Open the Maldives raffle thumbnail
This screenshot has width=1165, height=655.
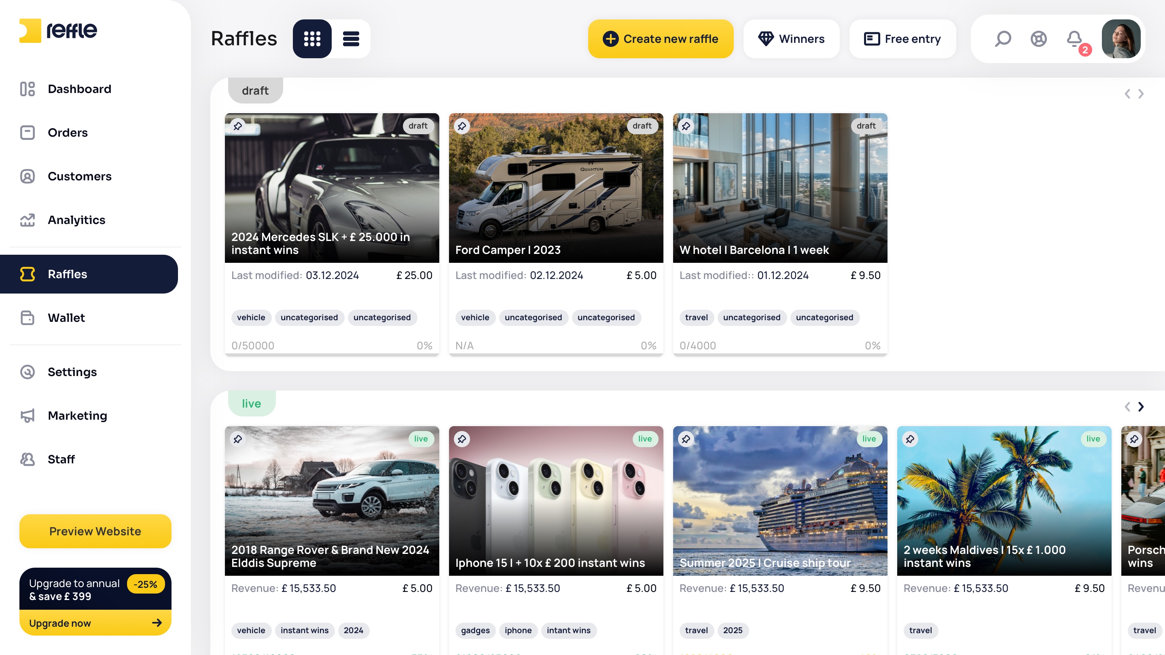pos(1004,501)
